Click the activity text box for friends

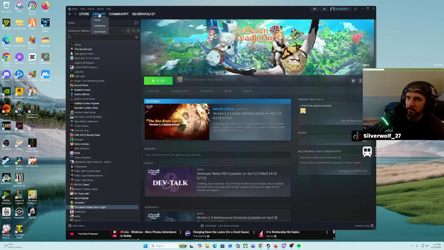pyautogui.click(x=217, y=155)
